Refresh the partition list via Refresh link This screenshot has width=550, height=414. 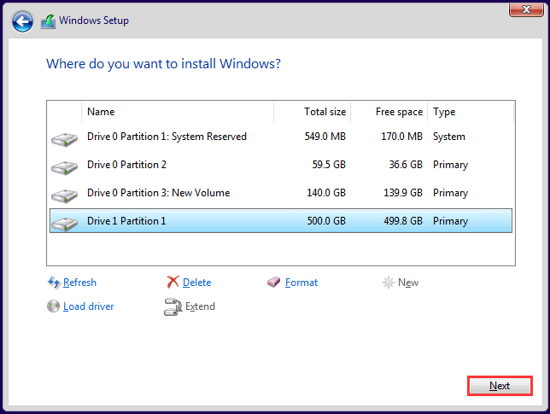(x=79, y=283)
